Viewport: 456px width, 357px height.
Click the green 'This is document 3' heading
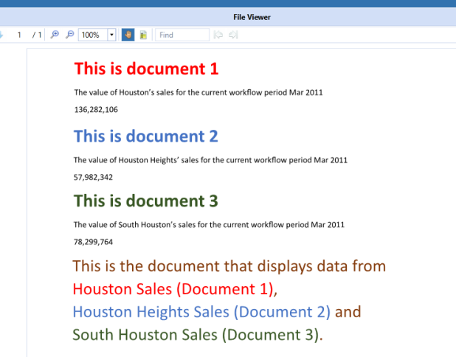tap(146, 201)
